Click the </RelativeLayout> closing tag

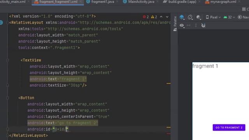[x=28, y=136]
